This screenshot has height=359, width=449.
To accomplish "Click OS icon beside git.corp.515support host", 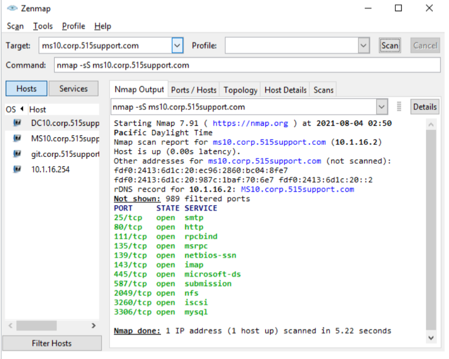I will point(17,154).
